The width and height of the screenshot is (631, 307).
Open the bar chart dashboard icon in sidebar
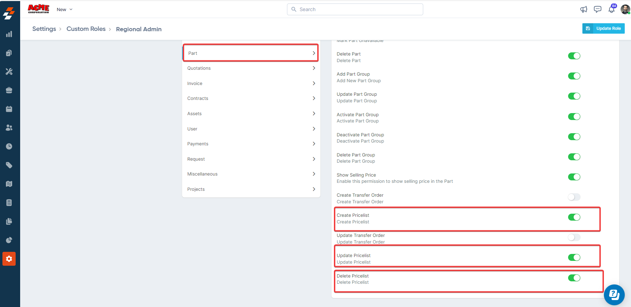pyautogui.click(x=9, y=34)
